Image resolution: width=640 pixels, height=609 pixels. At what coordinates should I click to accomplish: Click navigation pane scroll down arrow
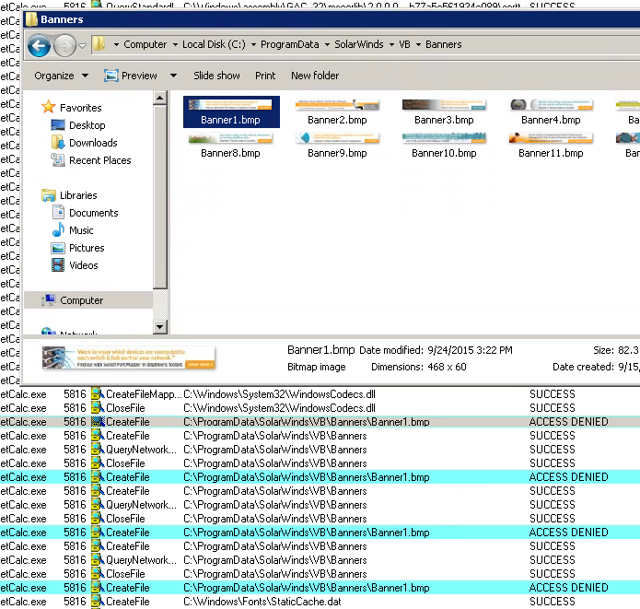[x=160, y=327]
